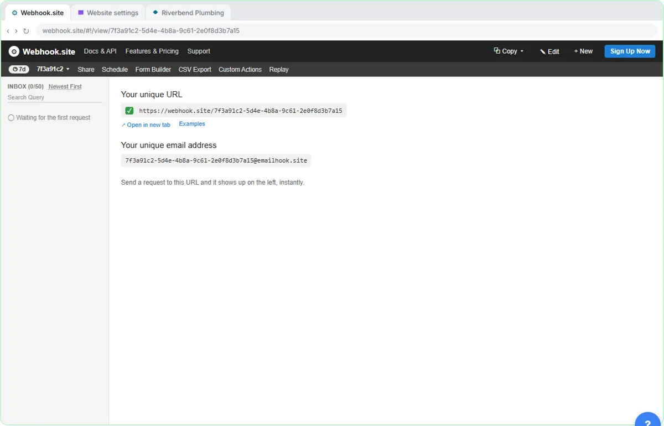The height and width of the screenshot is (426, 664).
Task: Open the Examples link
Action: pos(192,124)
